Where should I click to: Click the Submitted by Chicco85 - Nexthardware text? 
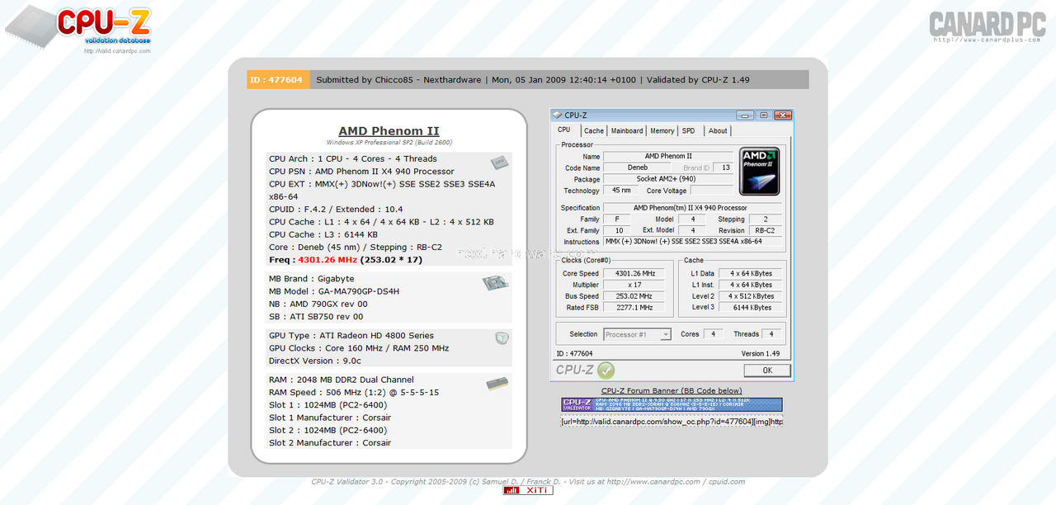coord(398,80)
